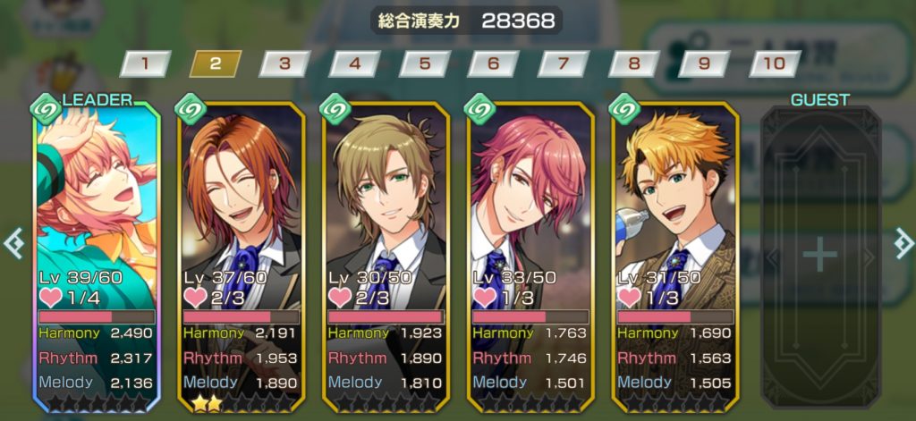Tap the green attribute icon on Lv 37/60 card
The height and width of the screenshot is (421, 916).
click(x=190, y=109)
